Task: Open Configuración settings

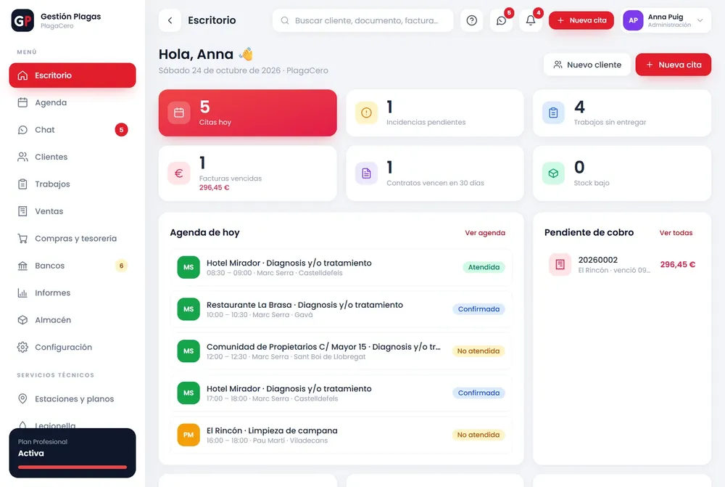Action: click(x=72, y=347)
